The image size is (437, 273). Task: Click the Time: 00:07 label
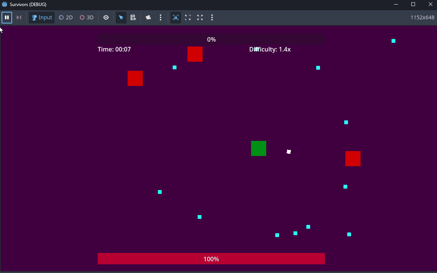tap(114, 49)
